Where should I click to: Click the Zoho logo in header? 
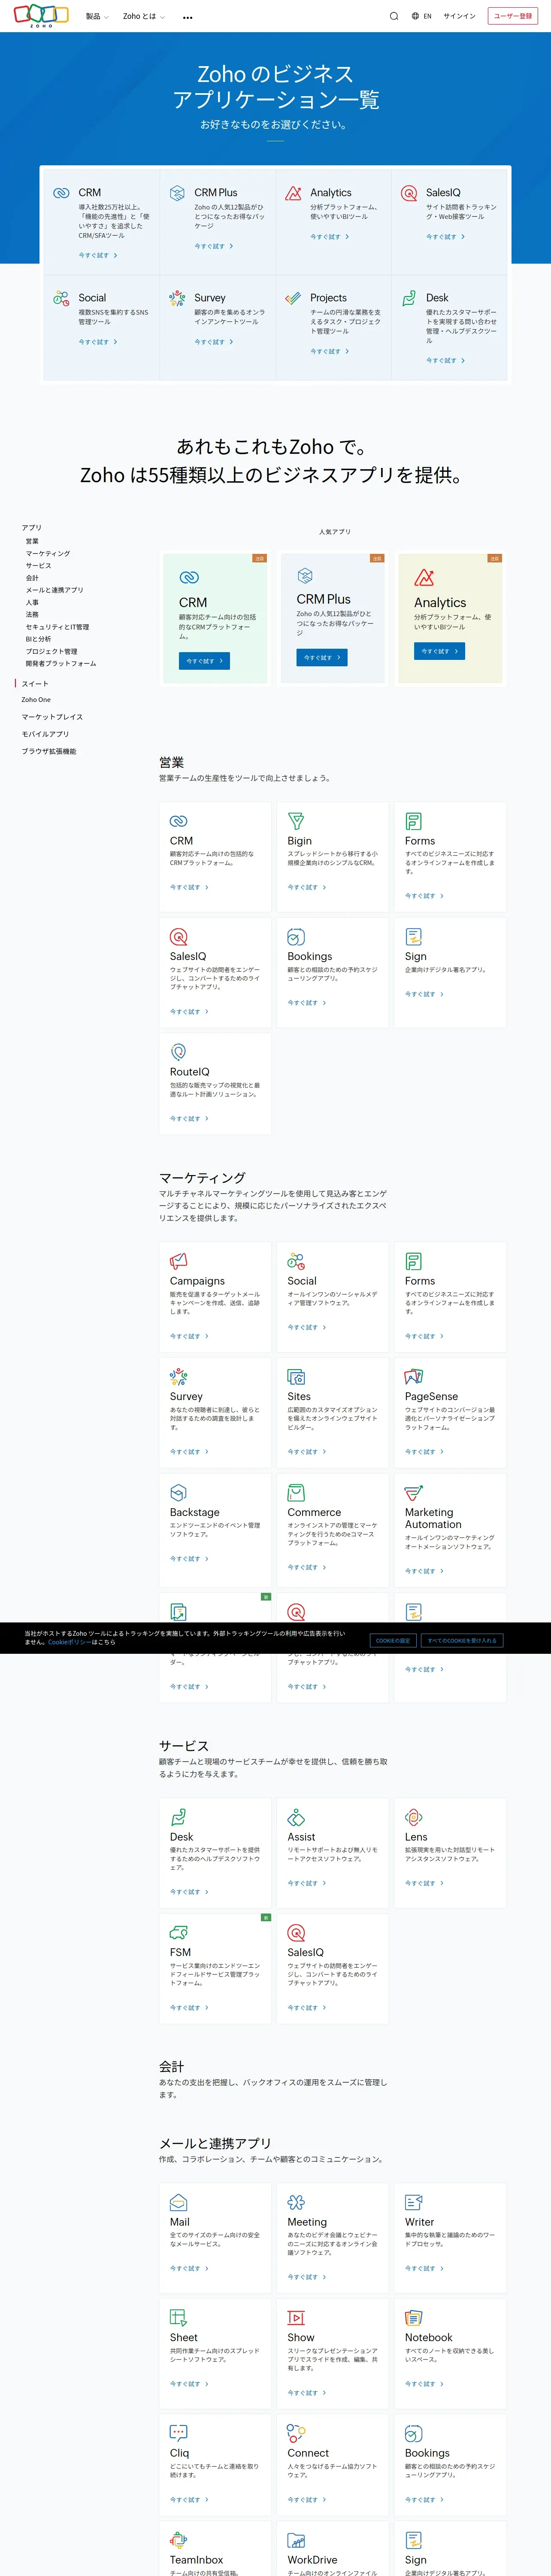point(41,16)
